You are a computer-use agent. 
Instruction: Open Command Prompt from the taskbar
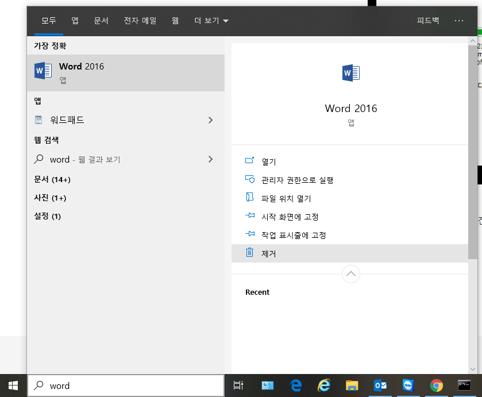[x=464, y=386]
